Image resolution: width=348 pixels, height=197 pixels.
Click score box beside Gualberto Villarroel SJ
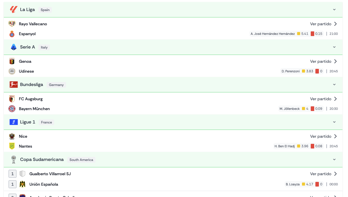pyautogui.click(x=13, y=174)
